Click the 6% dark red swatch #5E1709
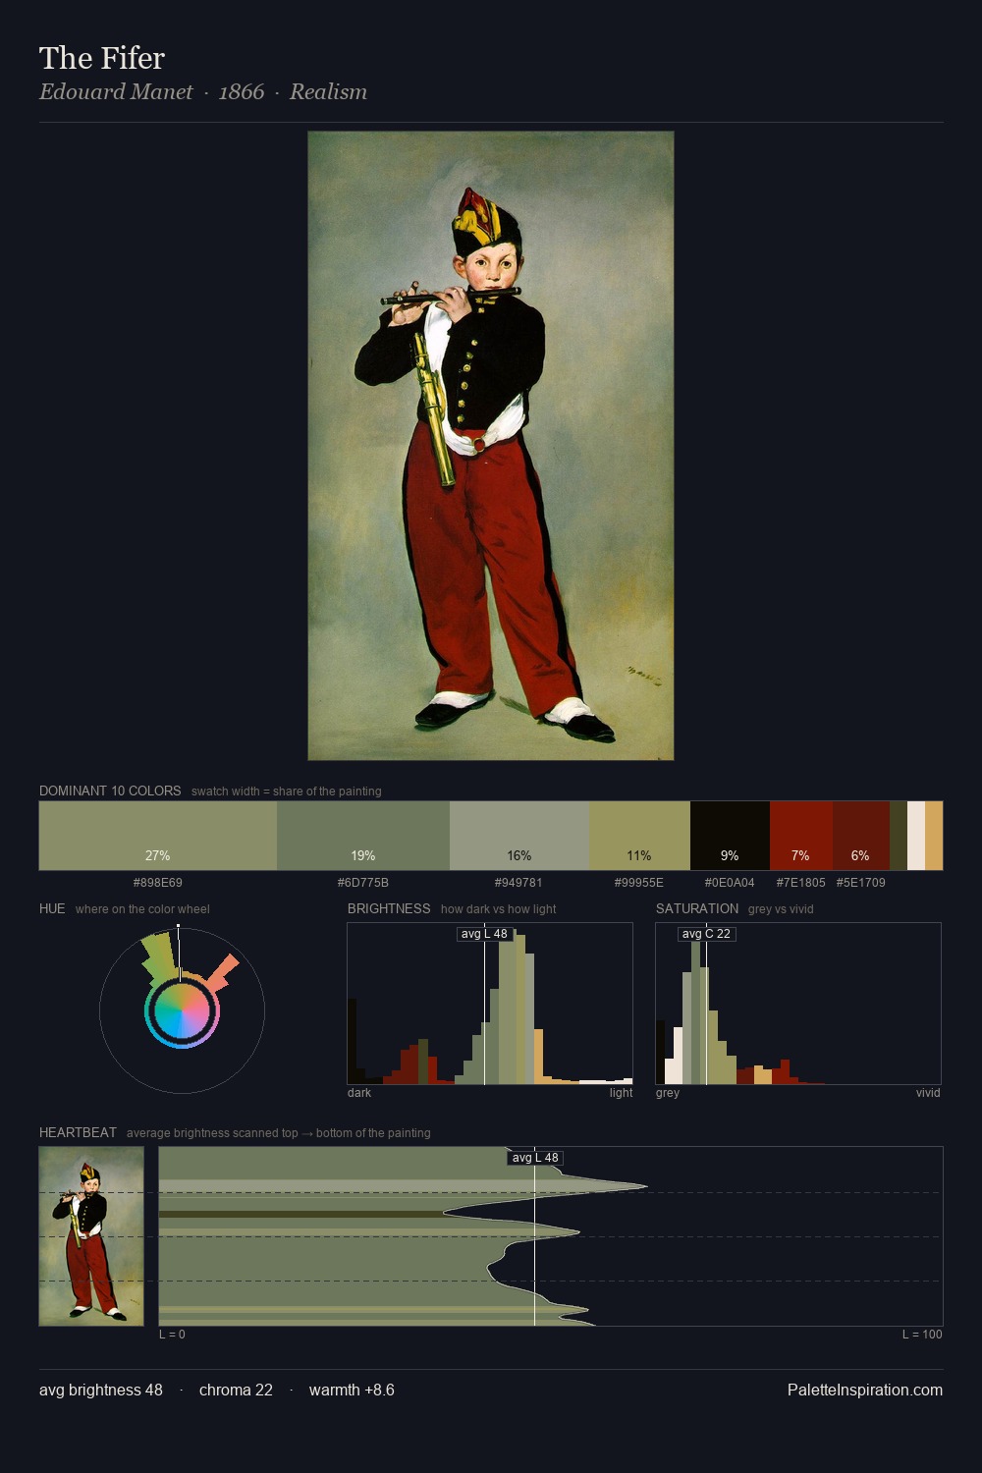Screen dimensions: 982x1473 click(x=861, y=836)
